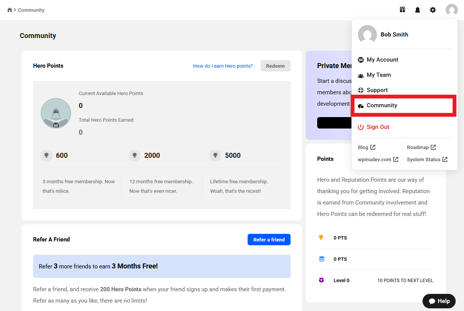Click the Redeem button
The image size is (464, 311).
[275, 66]
